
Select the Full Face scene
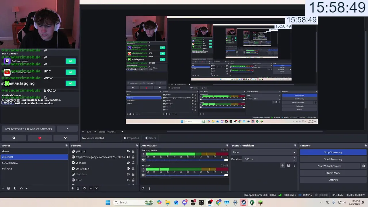(34, 168)
